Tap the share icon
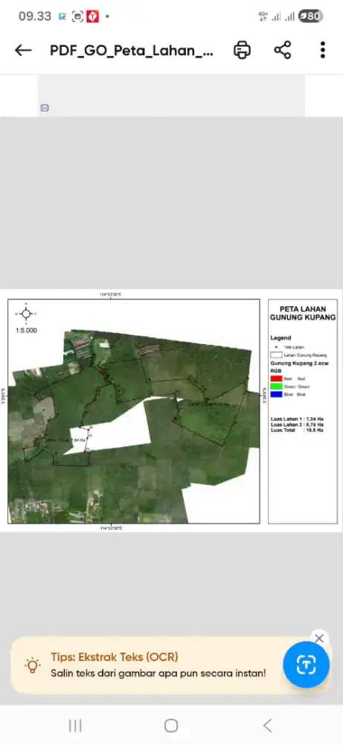The image size is (343, 745). pyautogui.click(x=282, y=50)
